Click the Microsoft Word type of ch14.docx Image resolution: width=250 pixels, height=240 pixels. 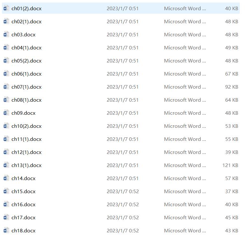[185, 178]
